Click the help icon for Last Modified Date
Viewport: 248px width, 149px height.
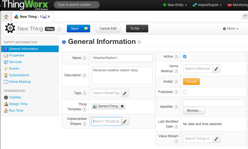tap(176, 126)
